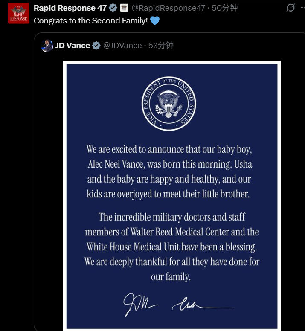Open the Rapid Response 47 profile avatar

(19, 13)
